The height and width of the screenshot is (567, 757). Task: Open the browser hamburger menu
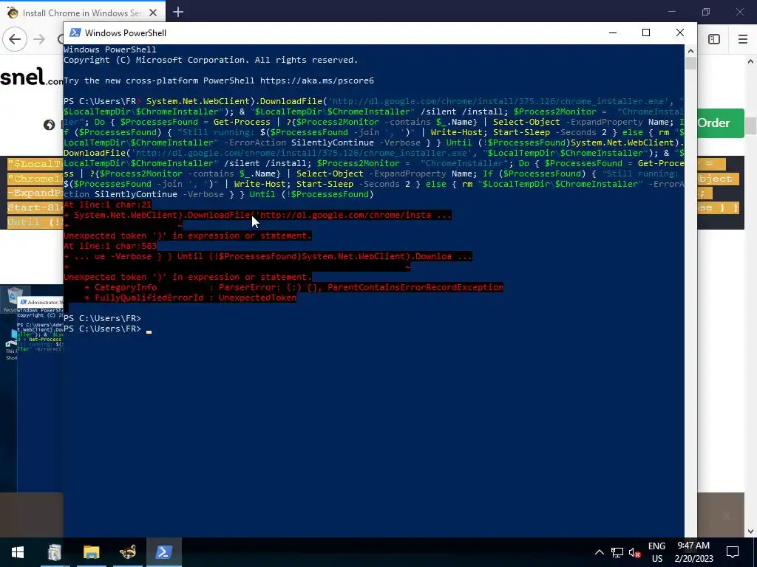pyautogui.click(x=742, y=39)
